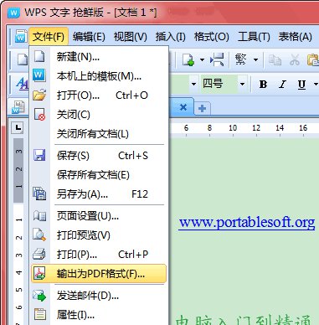This screenshot has height=325, width=319.
Task: Open the dropdown arrow next to the new page icon
Action: [x=202, y=59]
